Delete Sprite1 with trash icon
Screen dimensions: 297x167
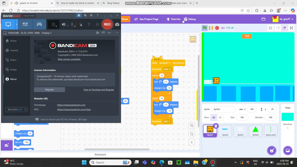[216, 126]
